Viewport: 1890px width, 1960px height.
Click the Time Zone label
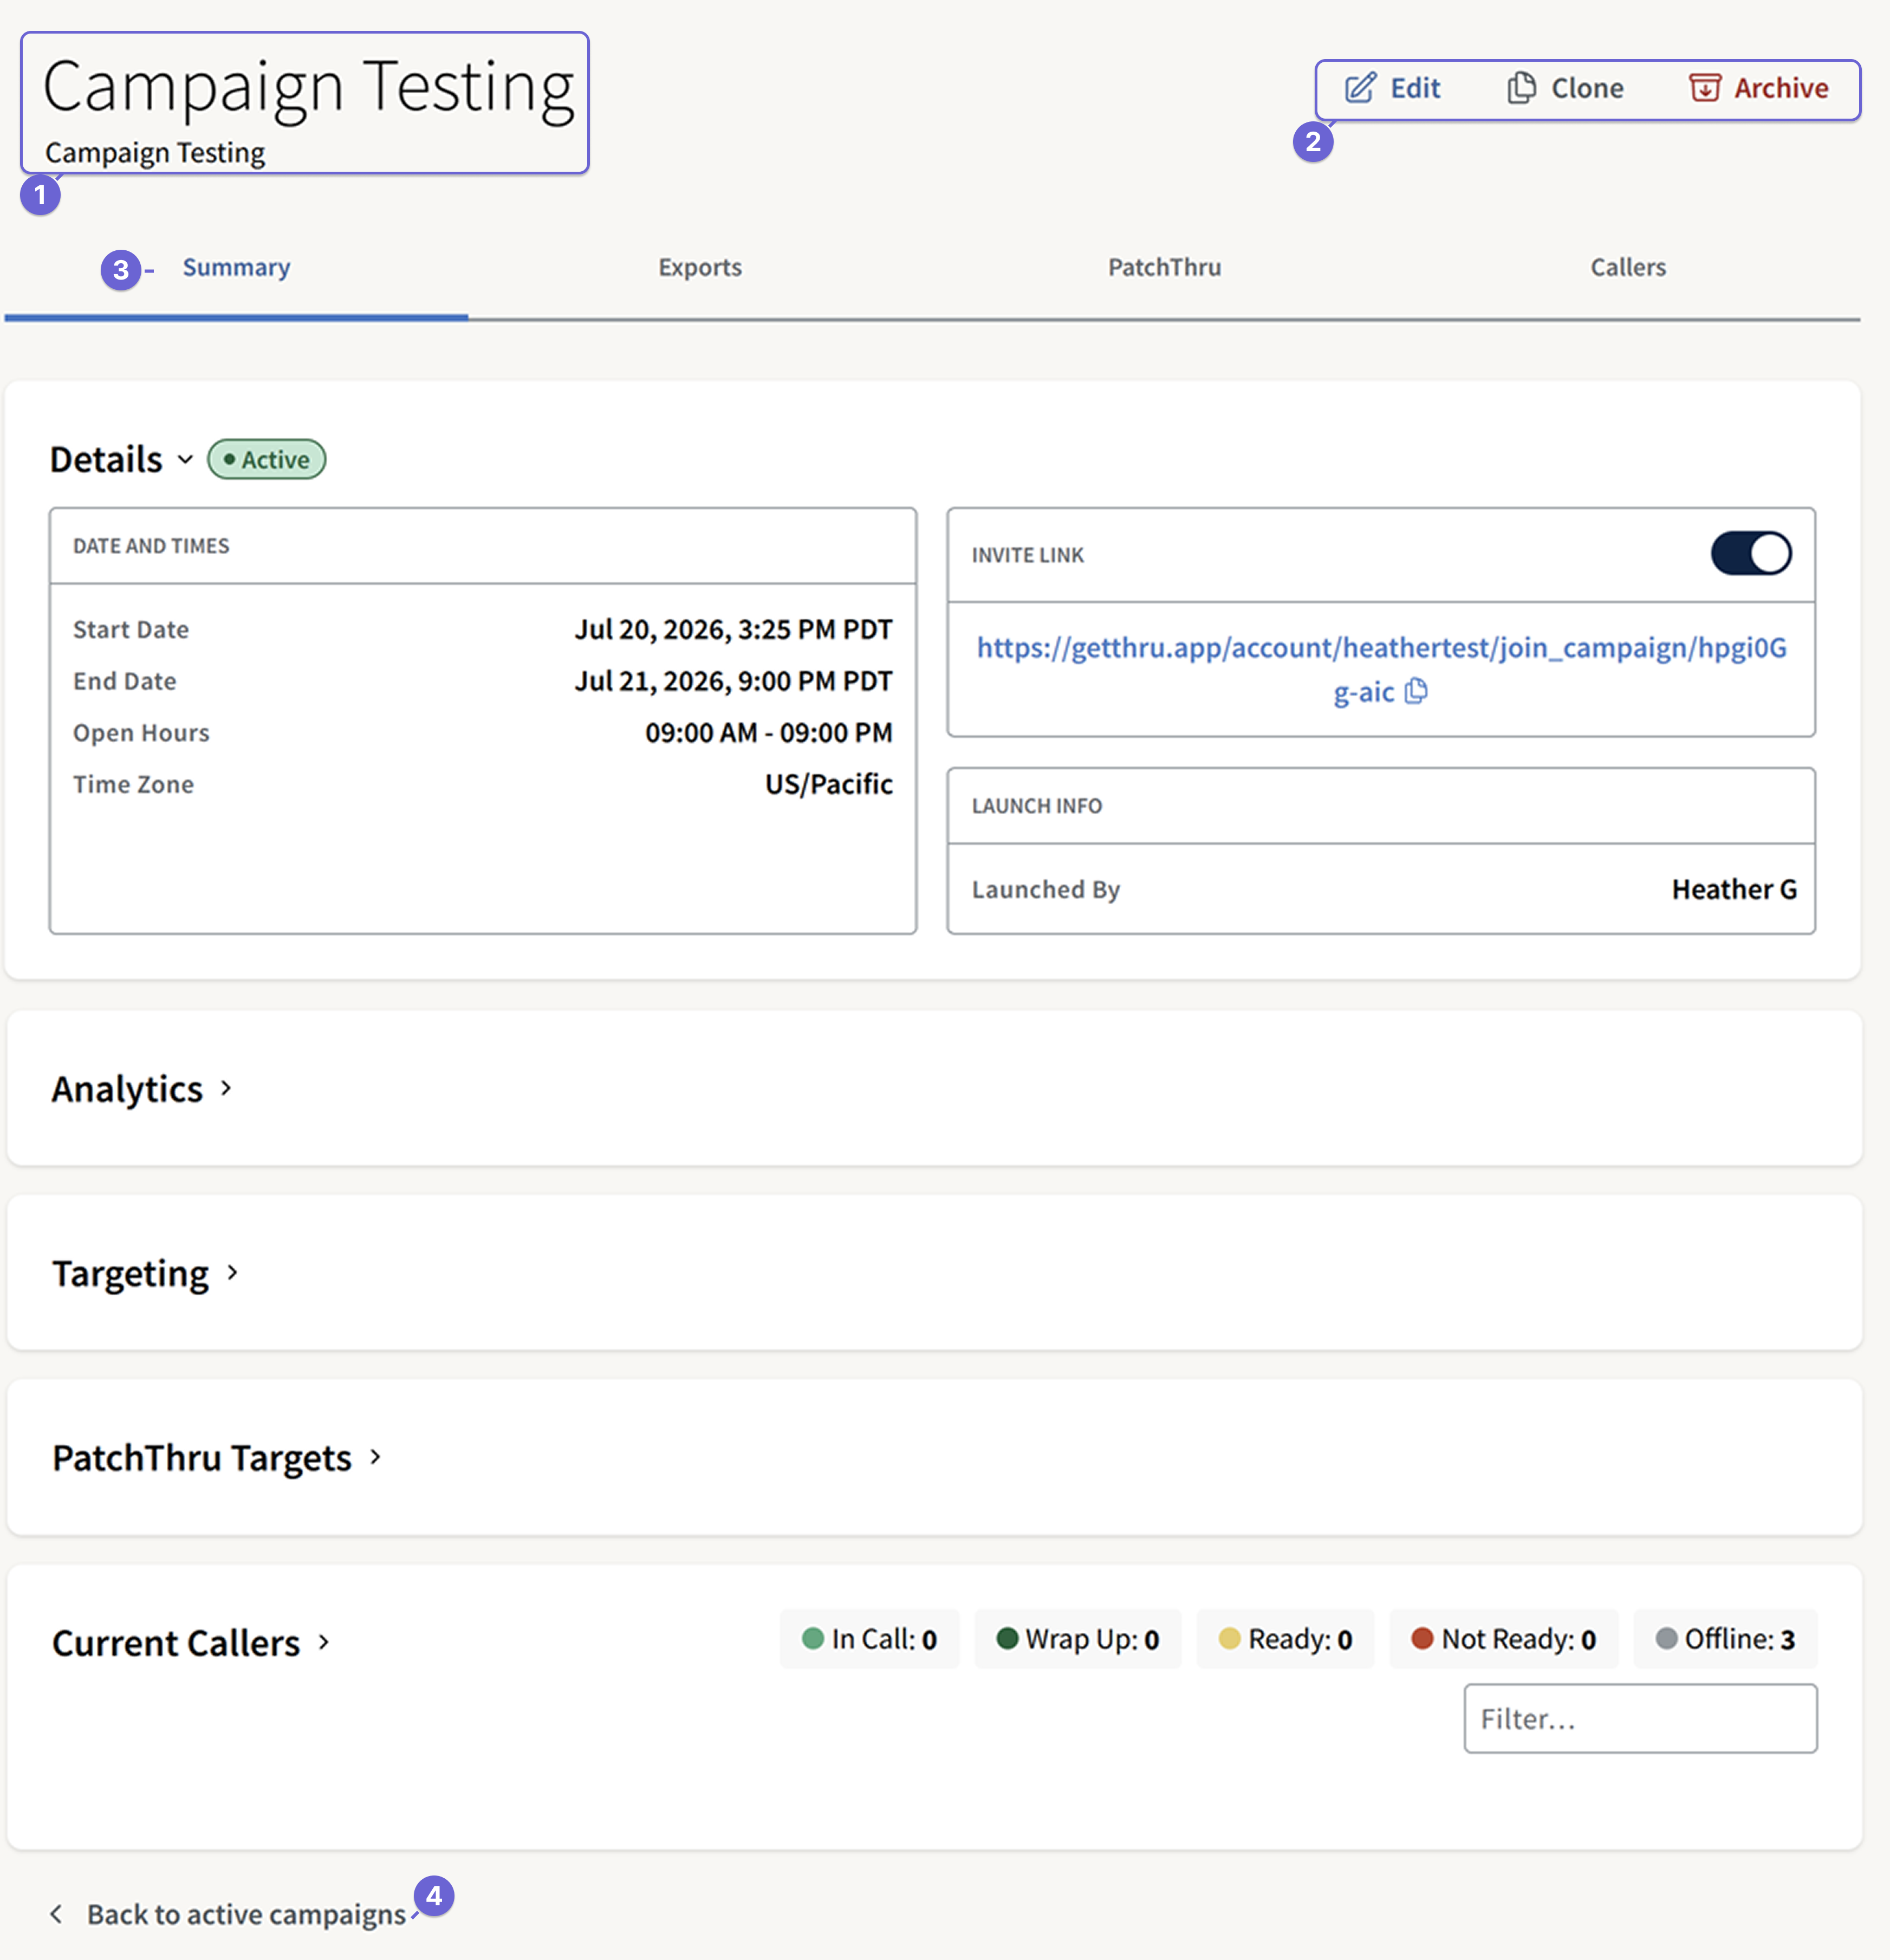click(x=133, y=784)
